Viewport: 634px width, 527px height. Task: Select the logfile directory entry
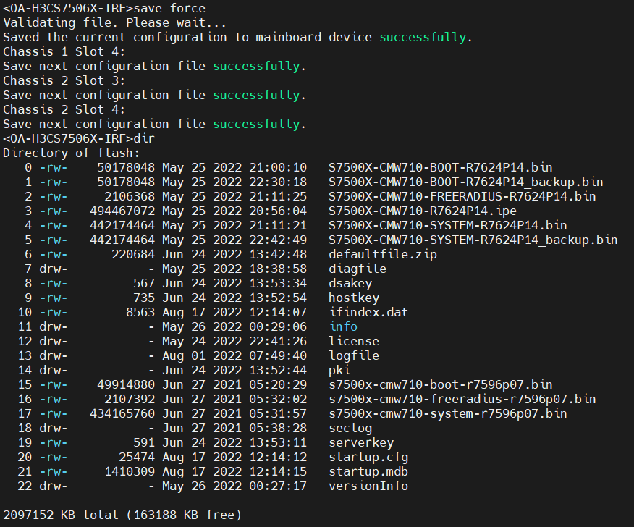point(353,355)
